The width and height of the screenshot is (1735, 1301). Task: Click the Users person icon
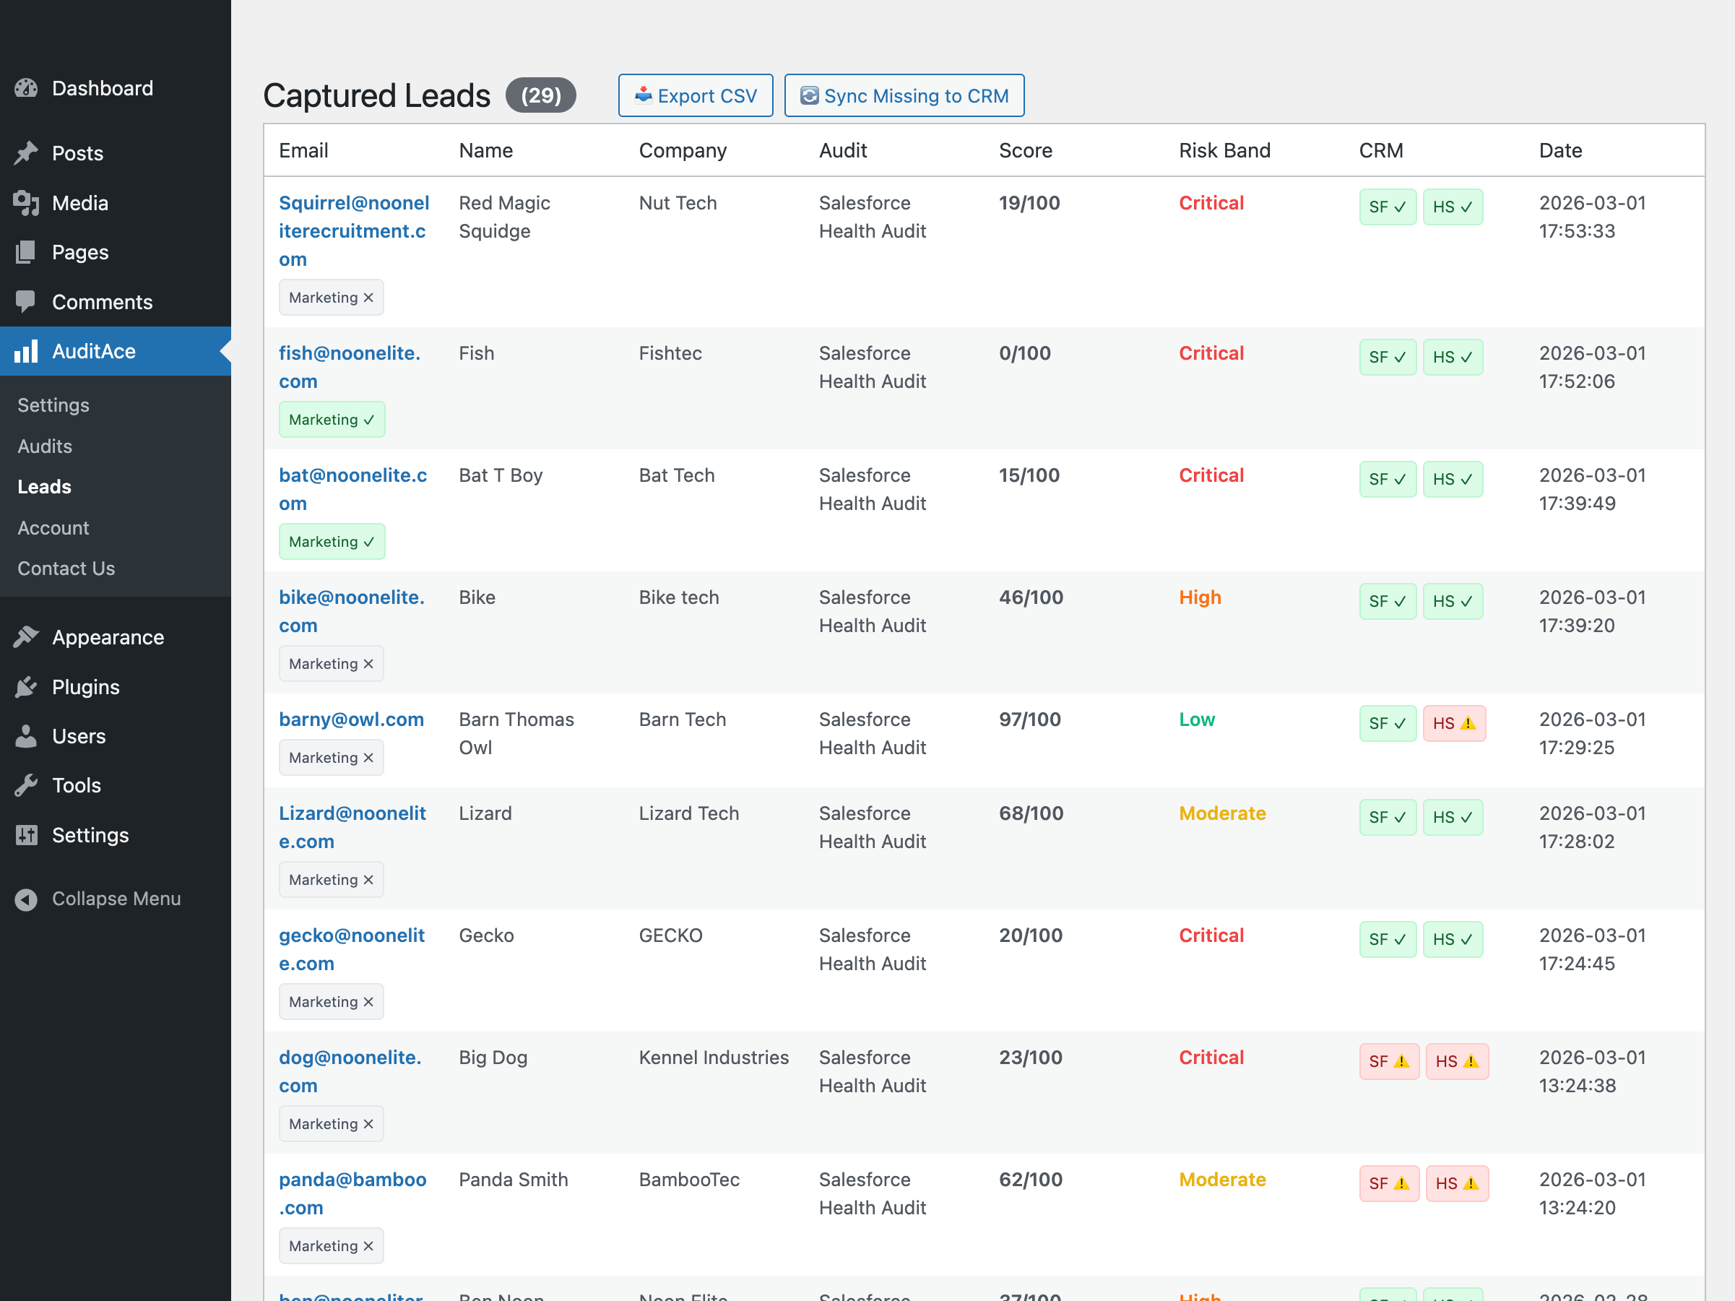coord(27,735)
